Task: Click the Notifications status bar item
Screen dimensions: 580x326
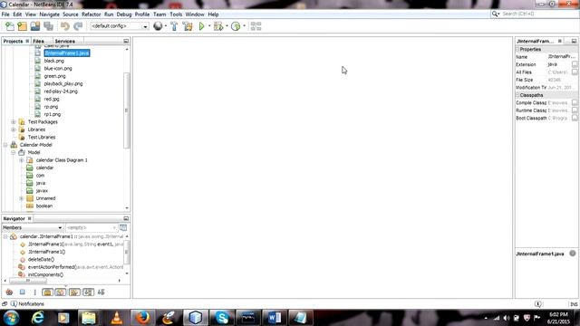Action: point(27,304)
